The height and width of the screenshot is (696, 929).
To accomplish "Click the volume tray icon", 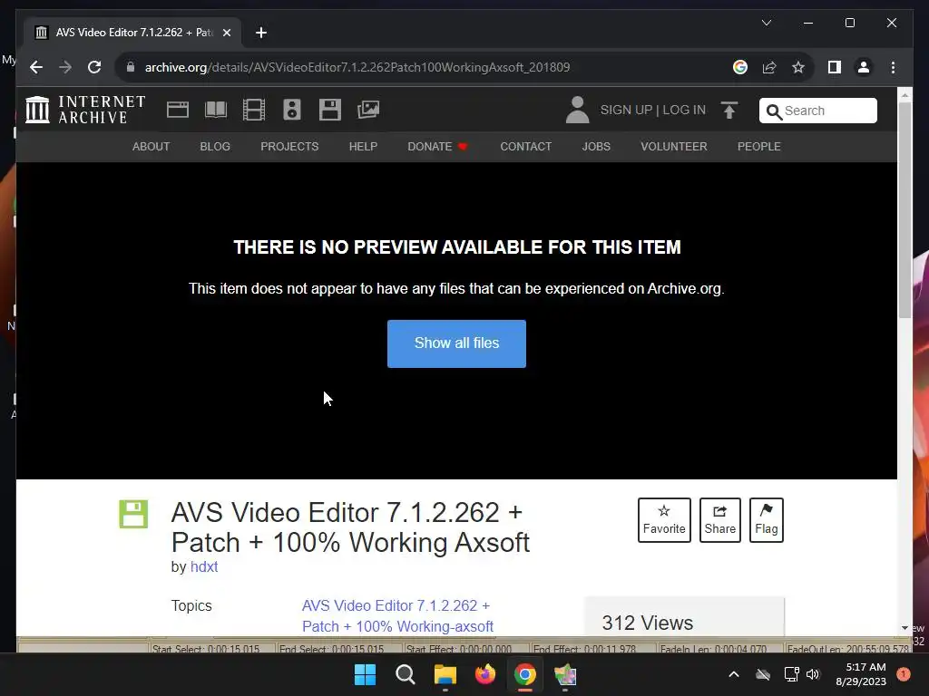I will [813, 674].
